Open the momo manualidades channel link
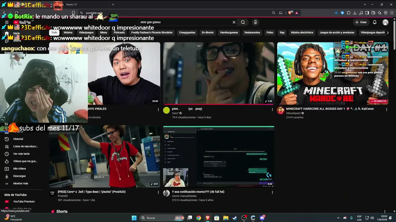 (x=184, y=196)
